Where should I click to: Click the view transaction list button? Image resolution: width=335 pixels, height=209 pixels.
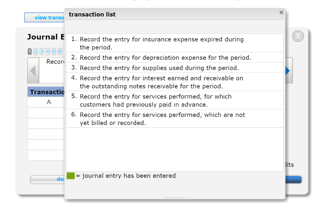[x=44, y=18]
